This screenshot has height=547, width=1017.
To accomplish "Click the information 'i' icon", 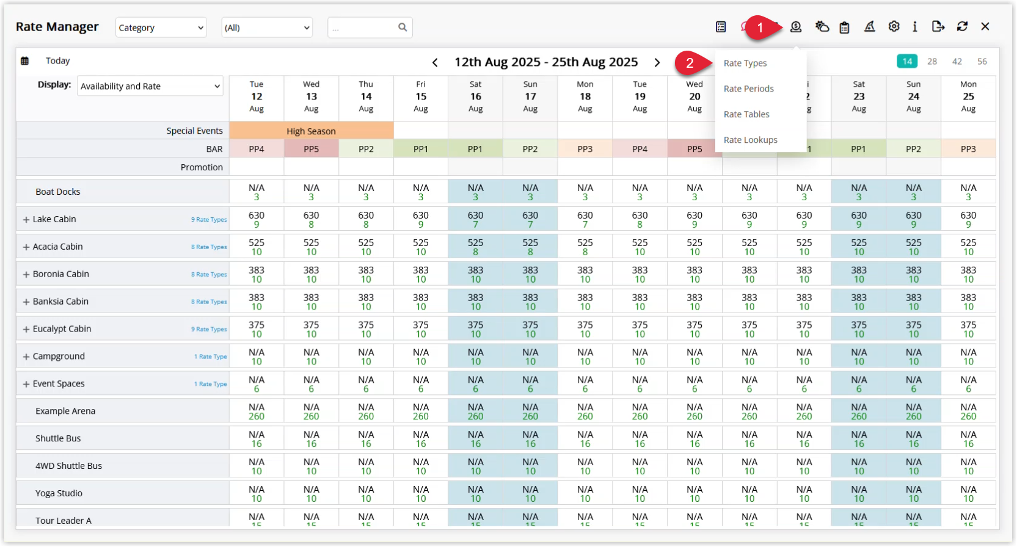I will [x=915, y=27].
